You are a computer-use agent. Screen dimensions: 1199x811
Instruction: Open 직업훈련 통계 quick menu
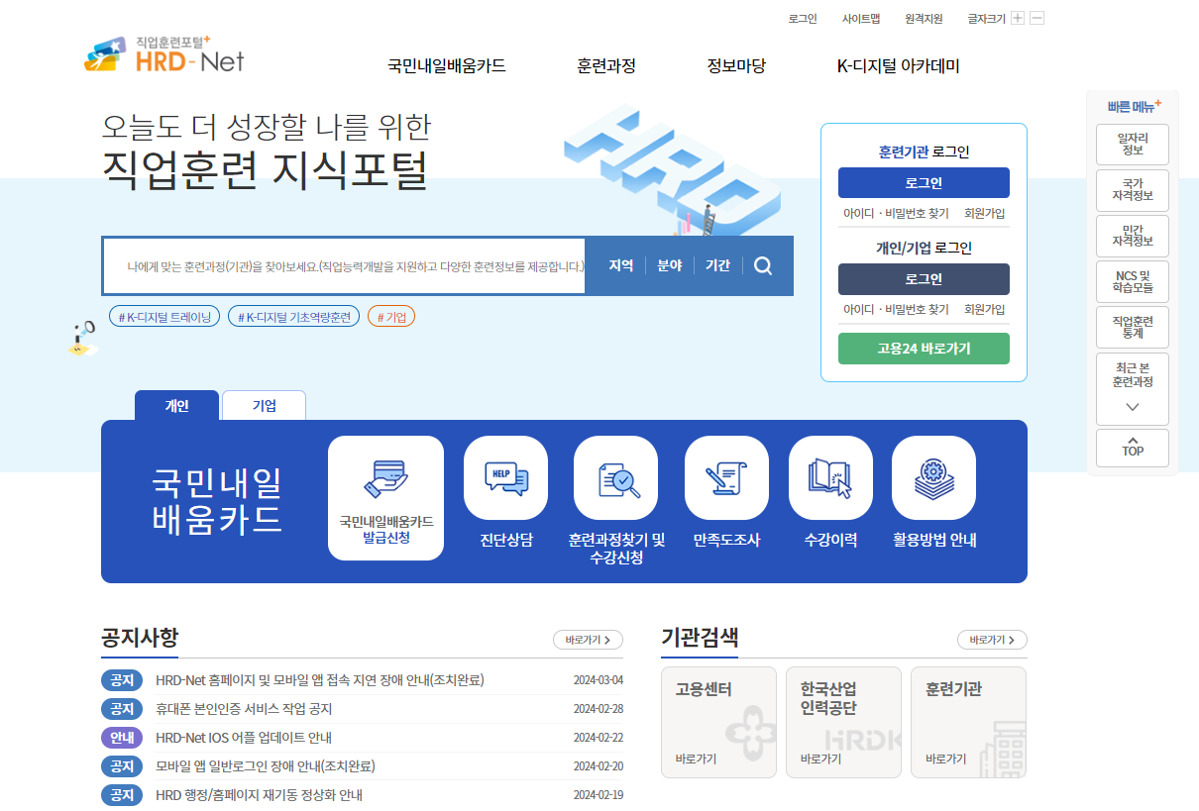pos(1133,327)
